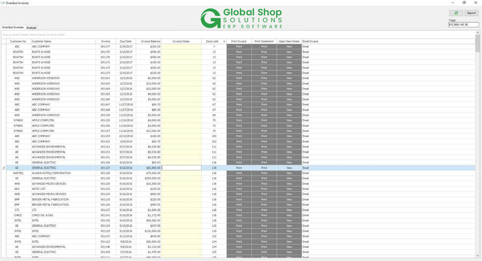Click the green refresh icon button
The width and height of the screenshot is (482, 261).
coord(456,13)
